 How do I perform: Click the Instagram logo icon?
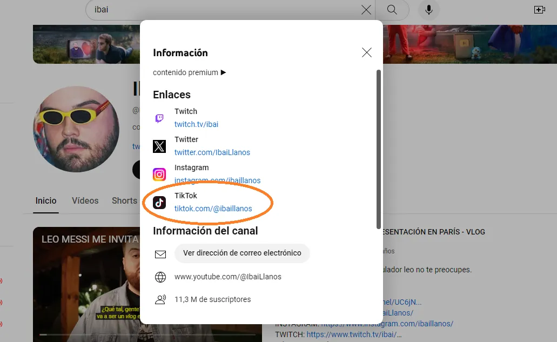(x=159, y=175)
